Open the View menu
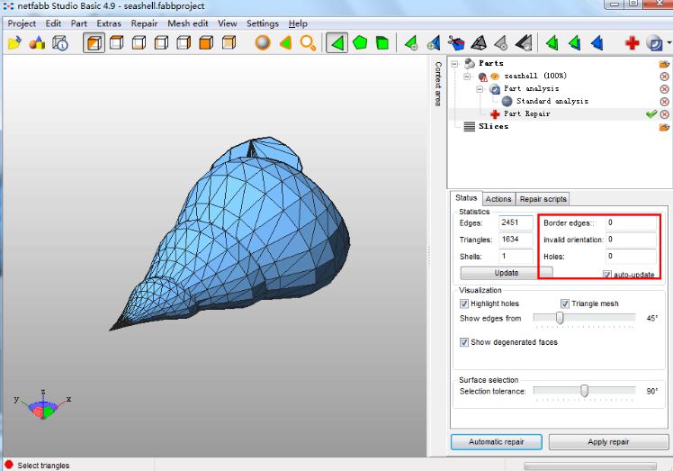Image resolution: width=673 pixels, height=471 pixels. [x=227, y=23]
